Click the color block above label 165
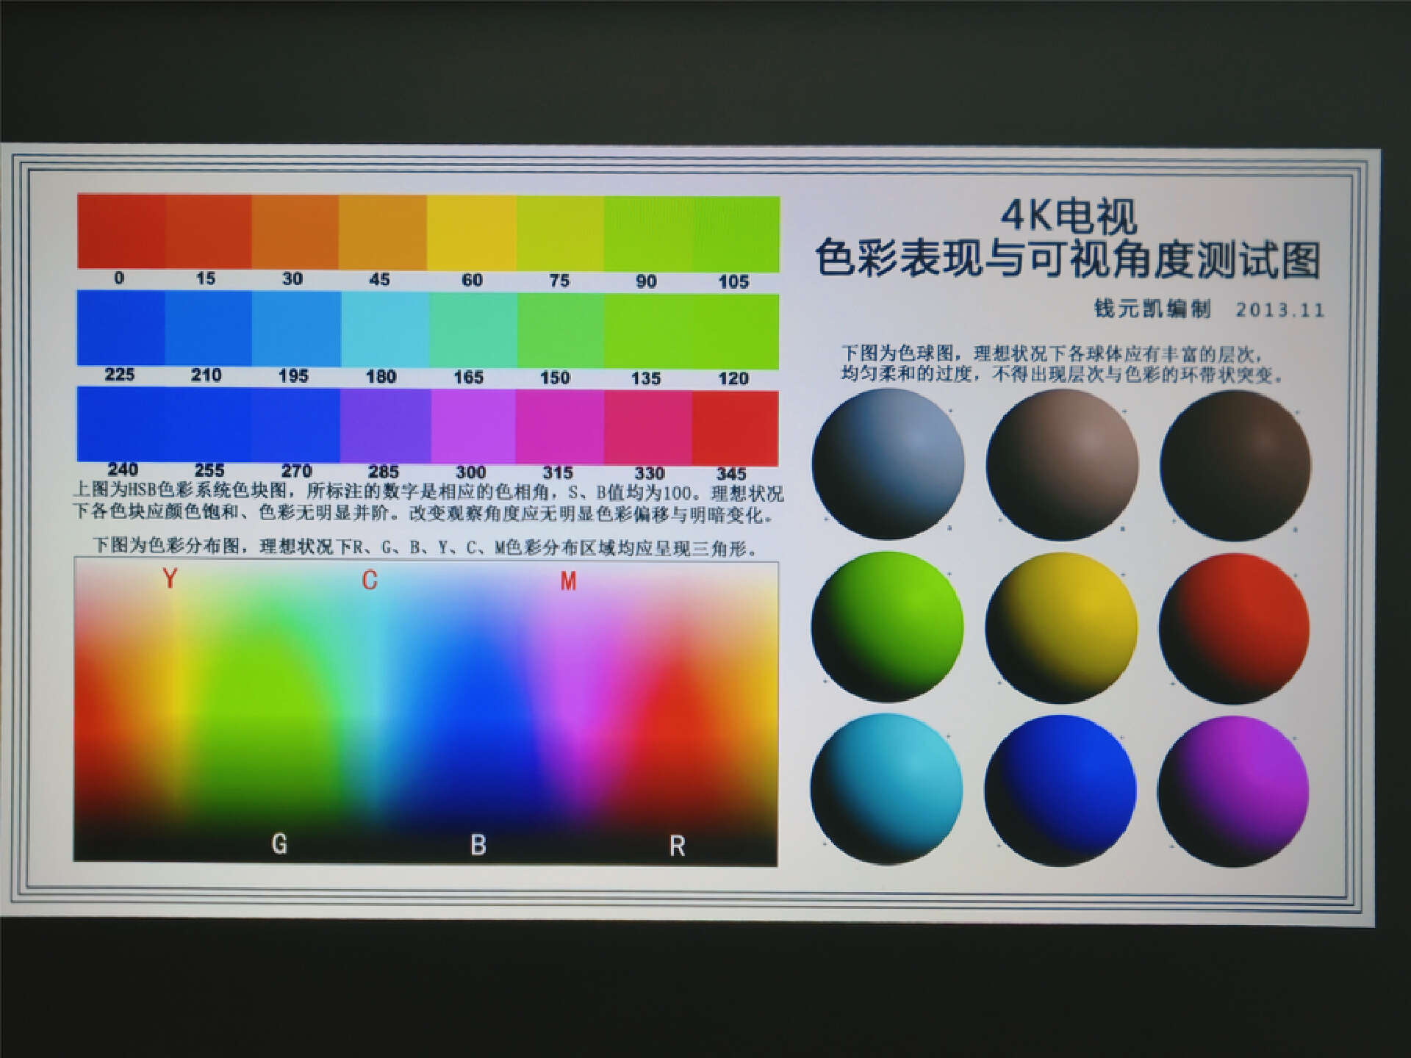The image size is (1411, 1058). coord(473,330)
